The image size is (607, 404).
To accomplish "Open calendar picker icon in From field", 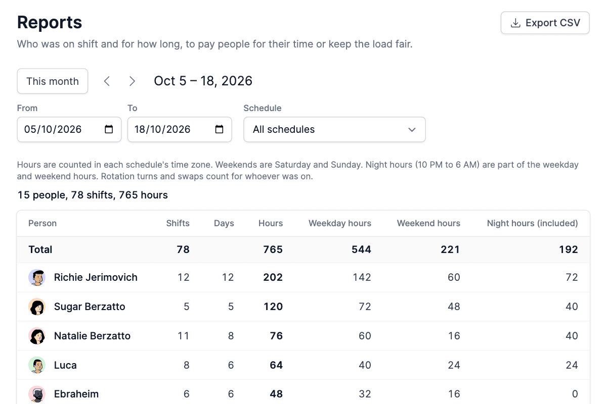I will pos(109,129).
